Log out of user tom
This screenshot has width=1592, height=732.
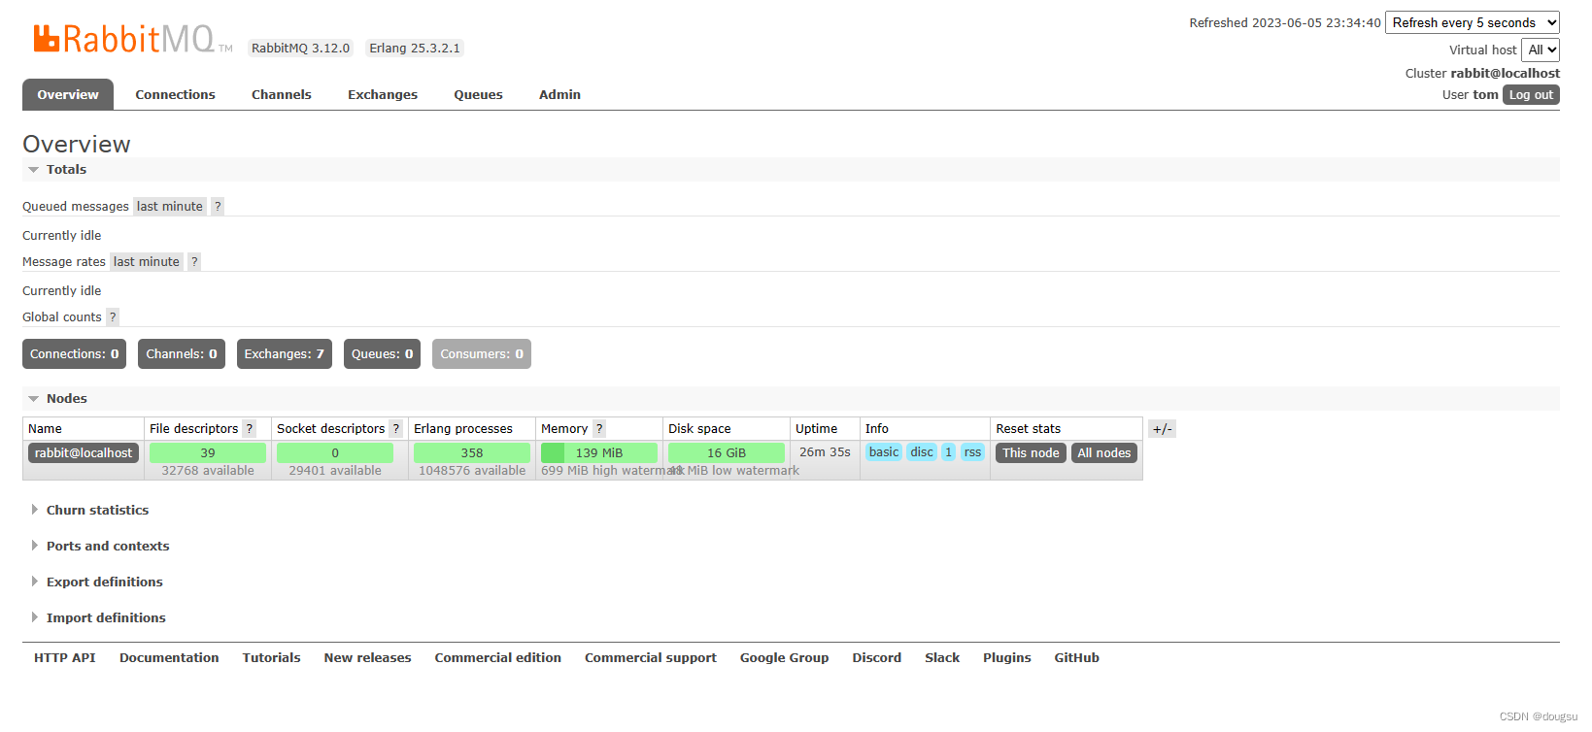(x=1531, y=95)
